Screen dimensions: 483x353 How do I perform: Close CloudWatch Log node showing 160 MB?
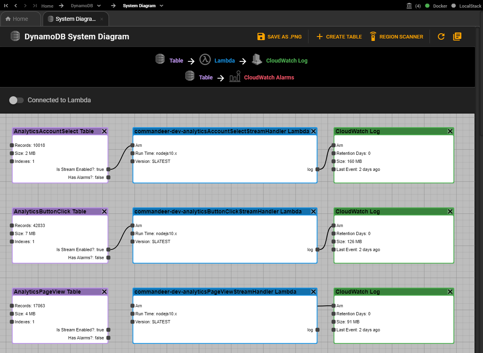pyautogui.click(x=450, y=131)
